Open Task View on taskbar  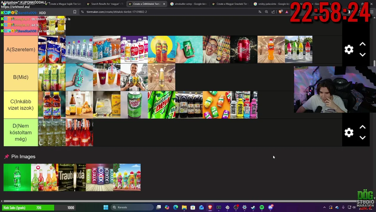[159, 207]
